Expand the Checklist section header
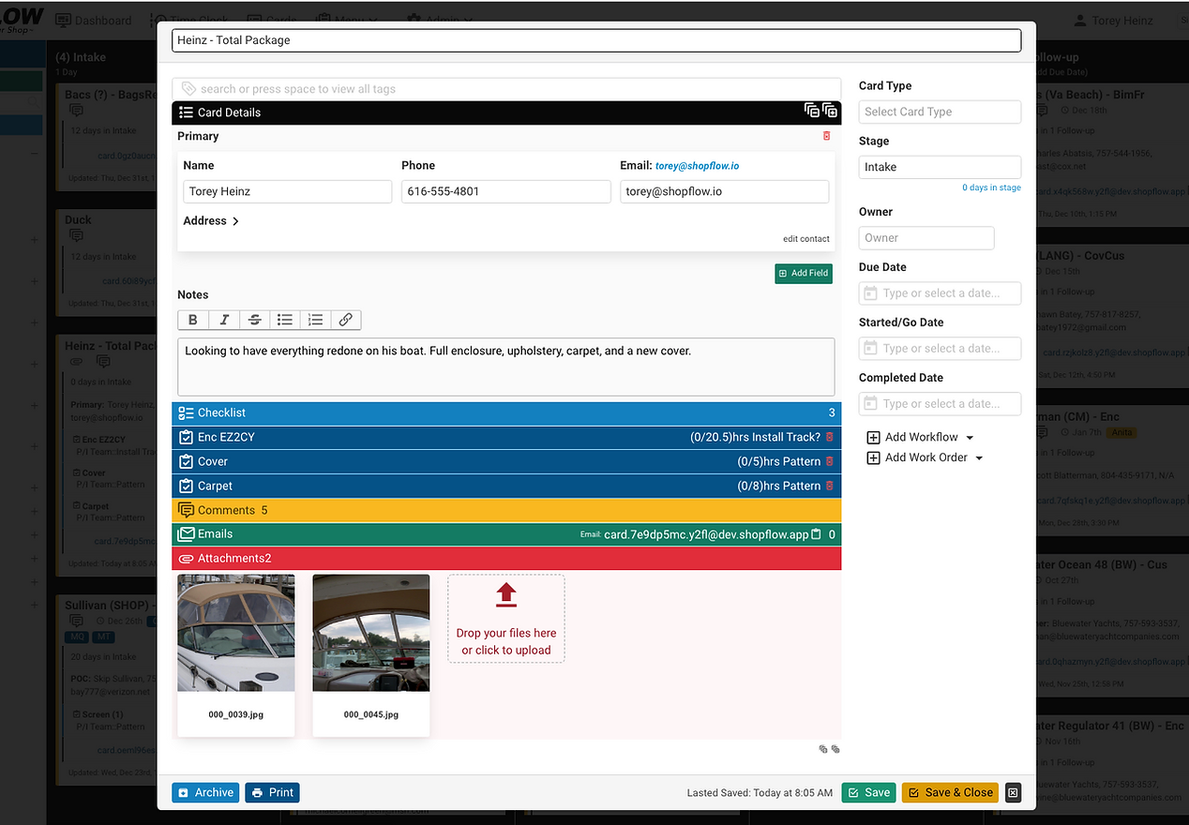This screenshot has height=825, width=1189. (x=221, y=412)
